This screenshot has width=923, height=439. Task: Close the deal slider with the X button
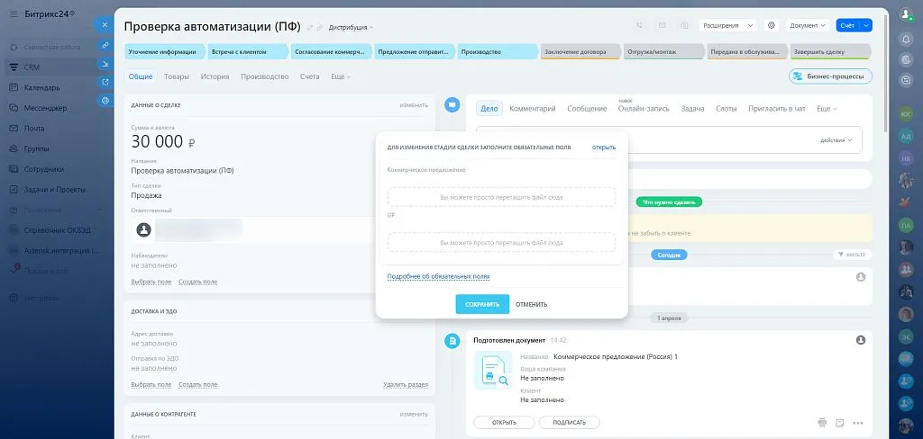(105, 24)
